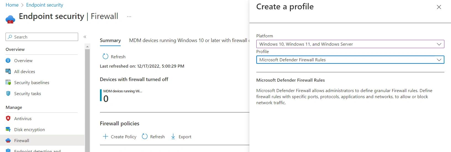Click the plus icon of Create Policy
The height and width of the screenshot is (152, 451).
click(x=106, y=136)
